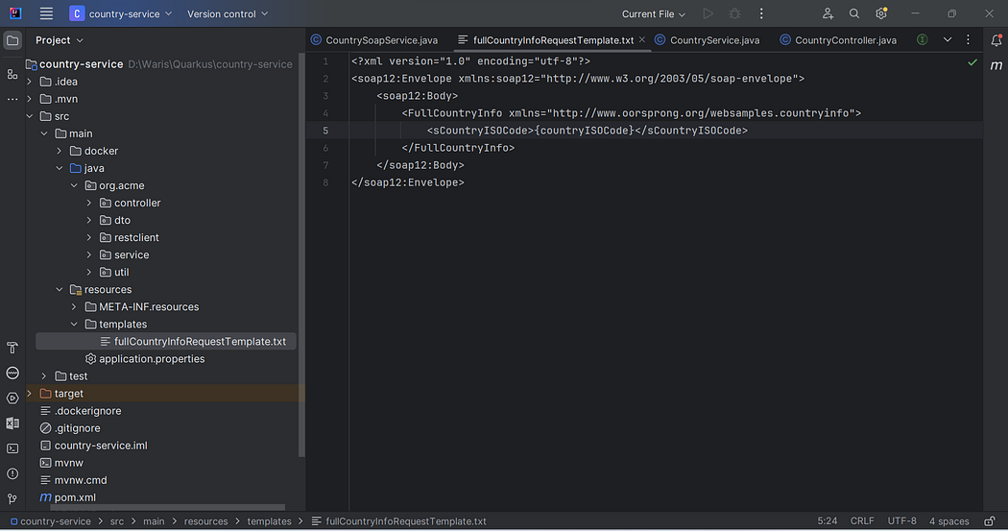Open Search Everywhere magnifier
The image size is (1008, 531).
coord(853,13)
